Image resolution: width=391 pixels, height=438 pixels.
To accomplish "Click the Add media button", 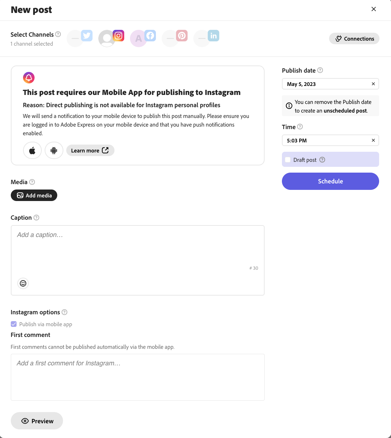I will [34, 195].
